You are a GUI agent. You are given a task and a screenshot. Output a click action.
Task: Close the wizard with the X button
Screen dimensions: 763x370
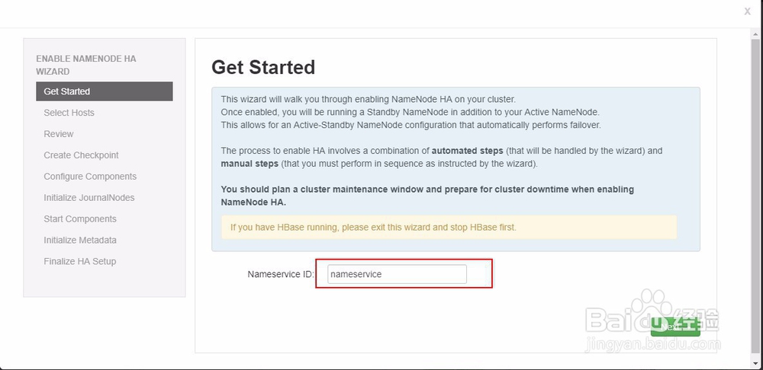click(747, 11)
